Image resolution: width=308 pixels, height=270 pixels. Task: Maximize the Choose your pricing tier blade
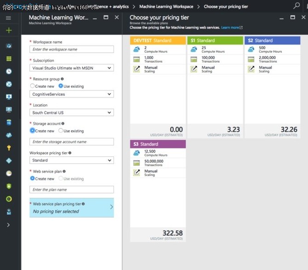(292, 17)
